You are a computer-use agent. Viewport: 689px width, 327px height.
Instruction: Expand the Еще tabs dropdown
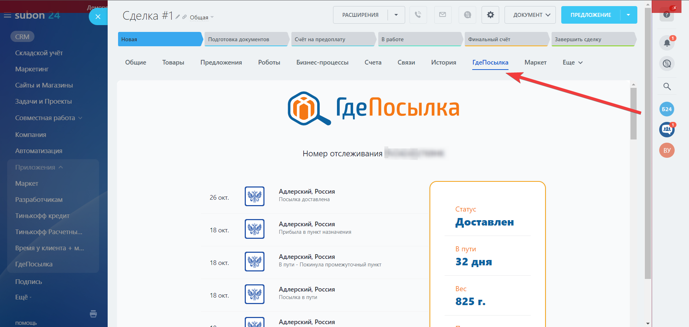[573, 62]
